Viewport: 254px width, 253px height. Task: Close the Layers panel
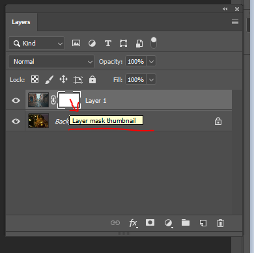click(x=237, y=9)
